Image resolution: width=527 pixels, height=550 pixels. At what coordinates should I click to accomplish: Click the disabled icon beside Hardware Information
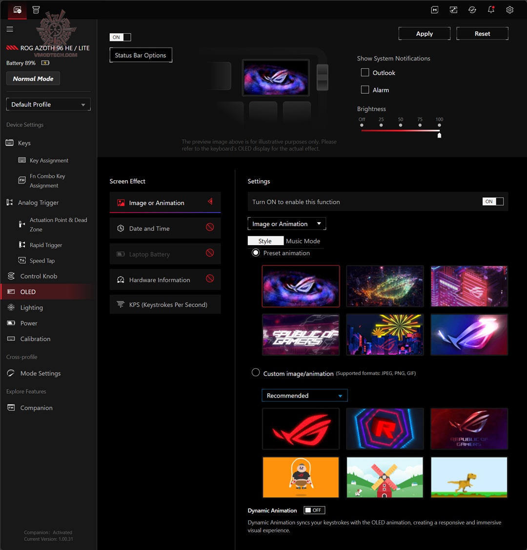point(210,279)
